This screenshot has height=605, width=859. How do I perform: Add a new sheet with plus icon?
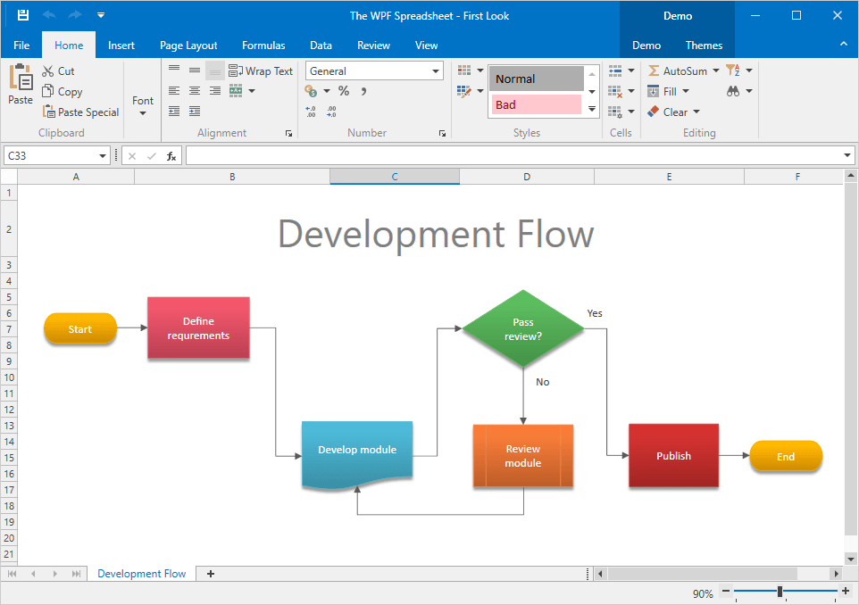pos(211,574)
